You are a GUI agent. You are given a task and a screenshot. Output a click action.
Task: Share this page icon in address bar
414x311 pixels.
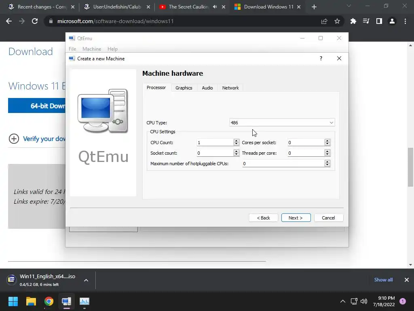point(324,21)
